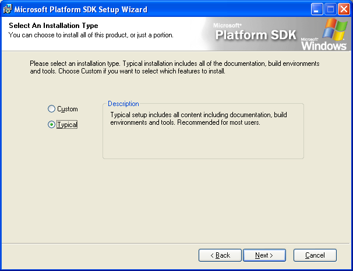Viewport: 353px width, 271px height.
Task: Click the disabled maximize button
Action: click(330, 9)
